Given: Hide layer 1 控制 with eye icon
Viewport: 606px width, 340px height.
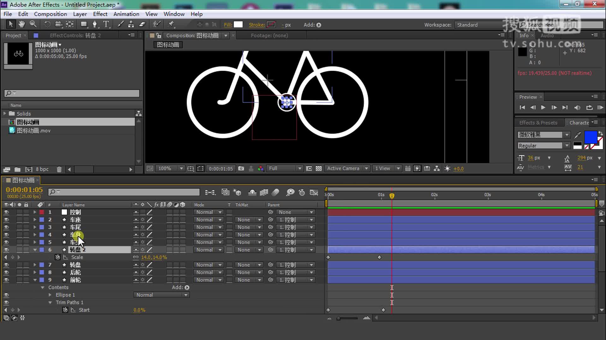Looking at the screenshot, I should coord(6,212).
